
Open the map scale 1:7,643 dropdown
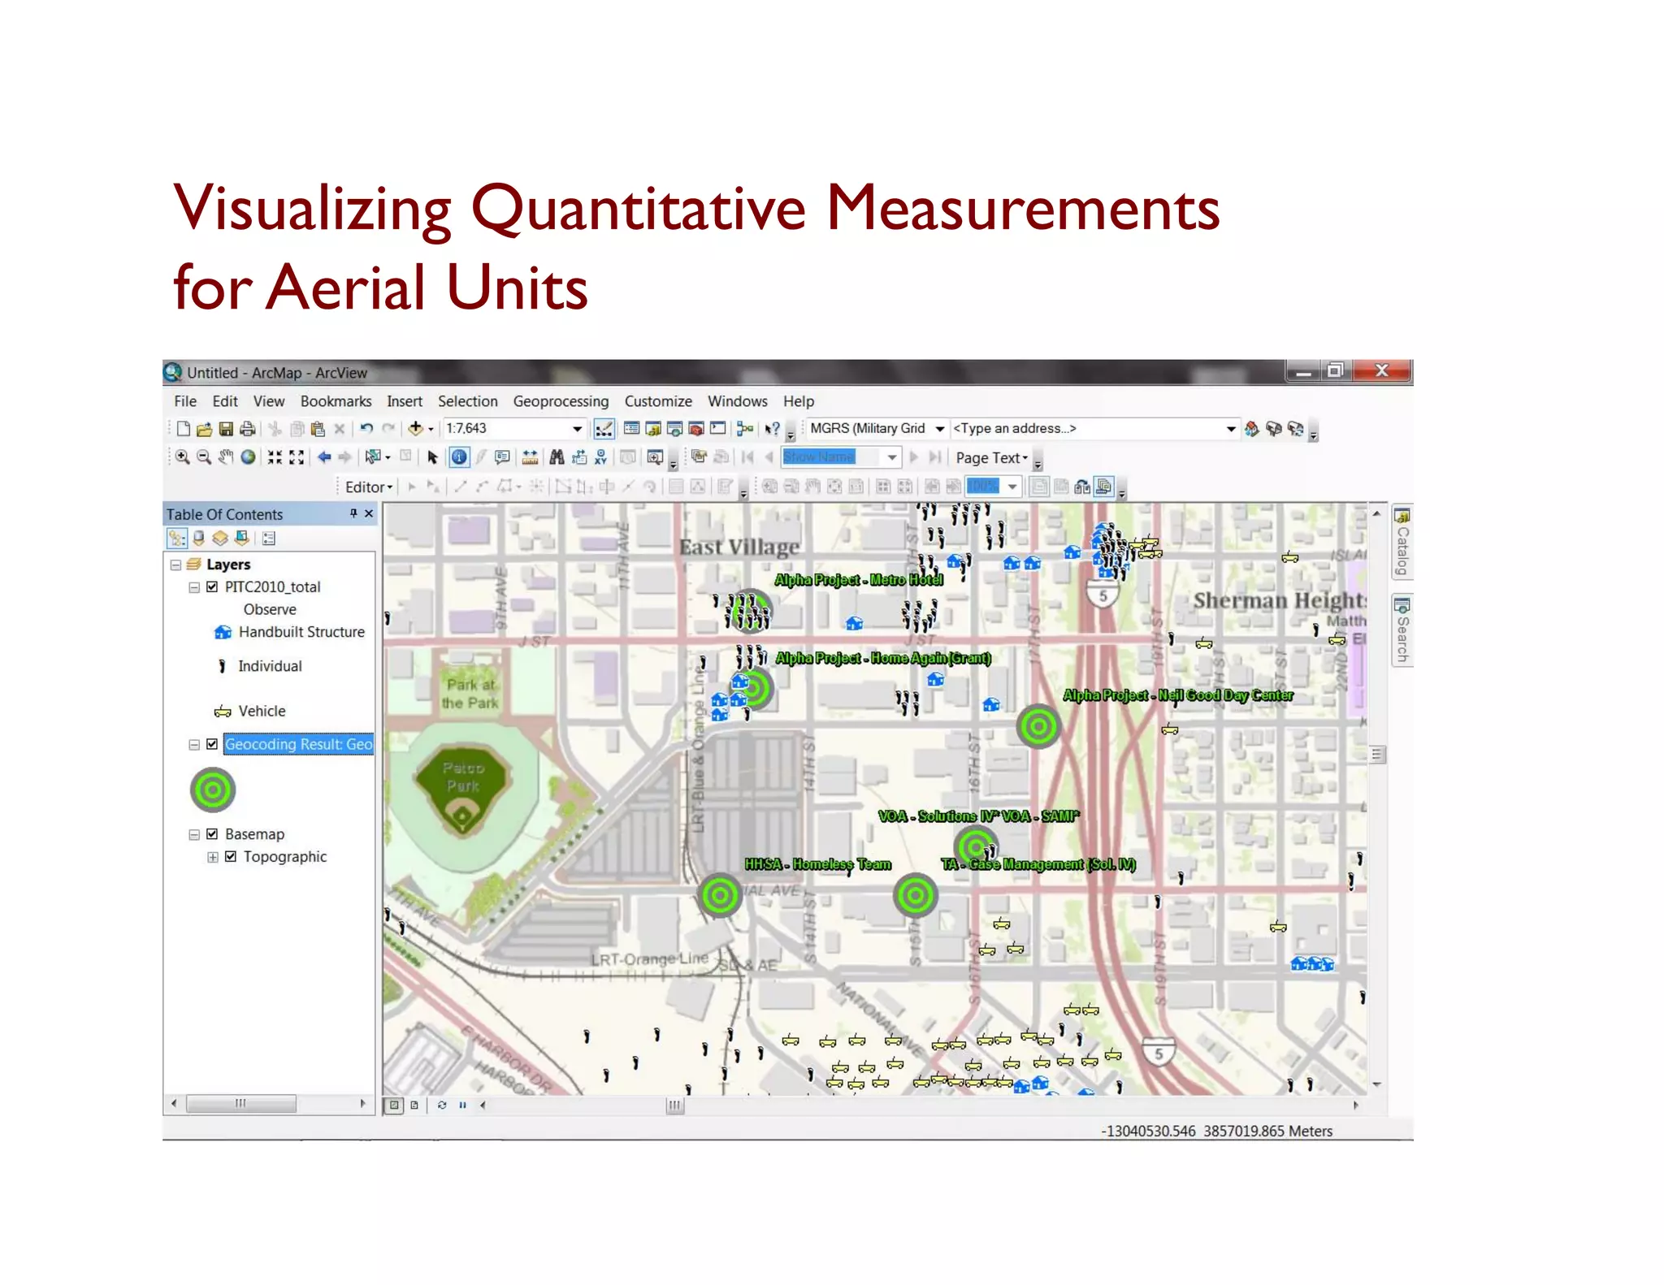(578, 429)
